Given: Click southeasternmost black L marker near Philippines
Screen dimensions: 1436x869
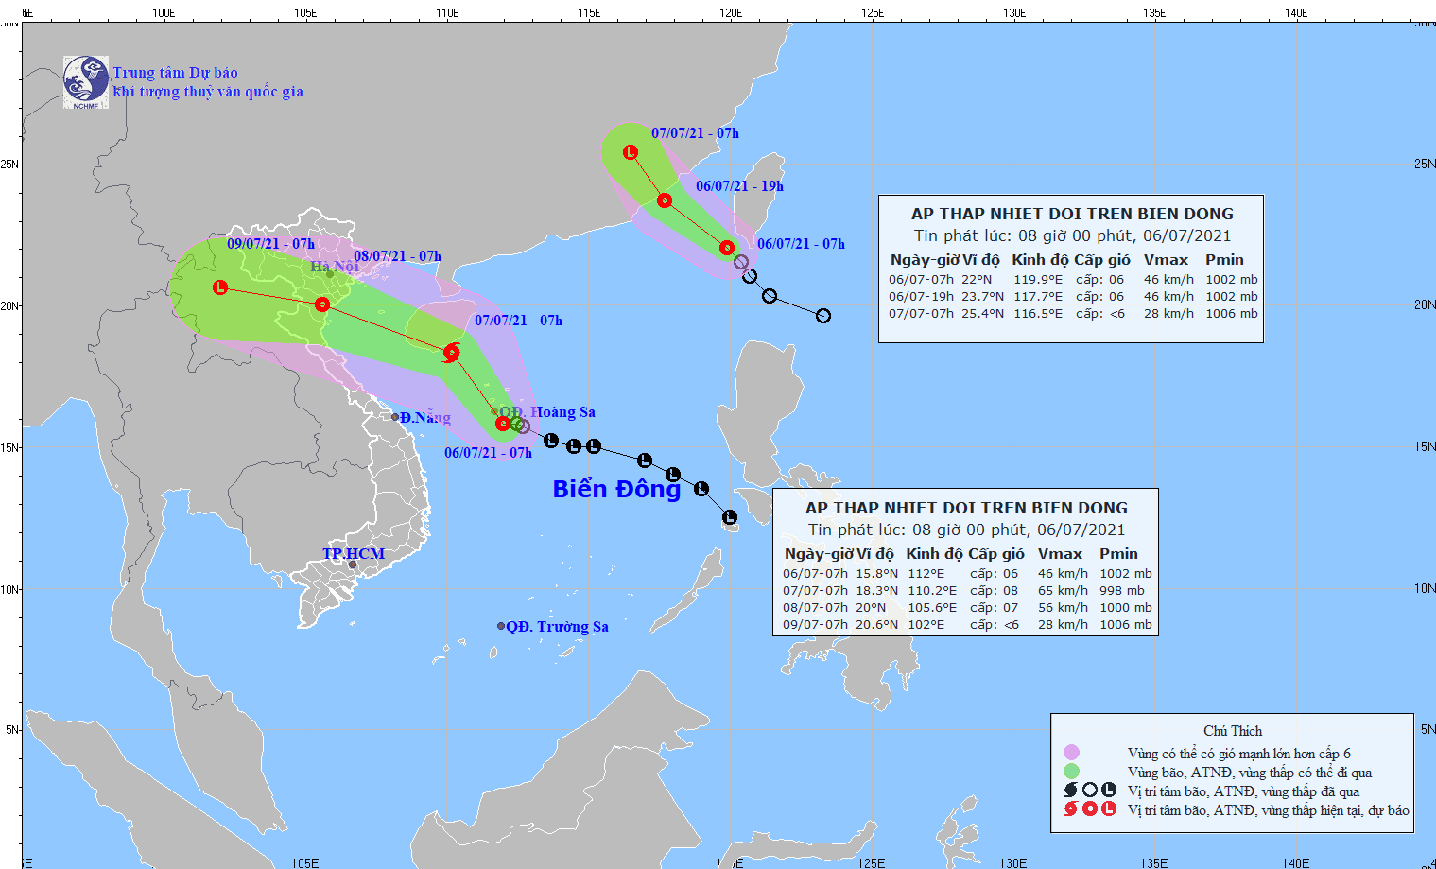Looking at the screenshot, I should click(x=730, y=517).
